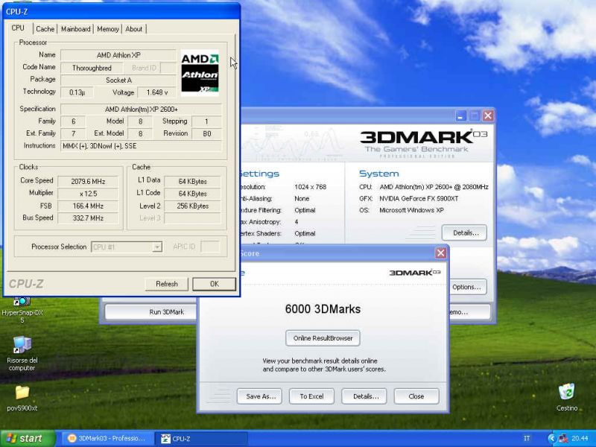Click the 20.44 taskbar clock
The height and width of the screenshot is (447, 596).
click(x=580, y=439)
